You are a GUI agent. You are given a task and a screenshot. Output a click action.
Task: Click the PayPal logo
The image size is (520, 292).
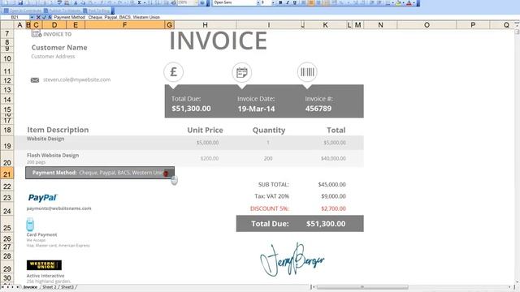point(43,198)
